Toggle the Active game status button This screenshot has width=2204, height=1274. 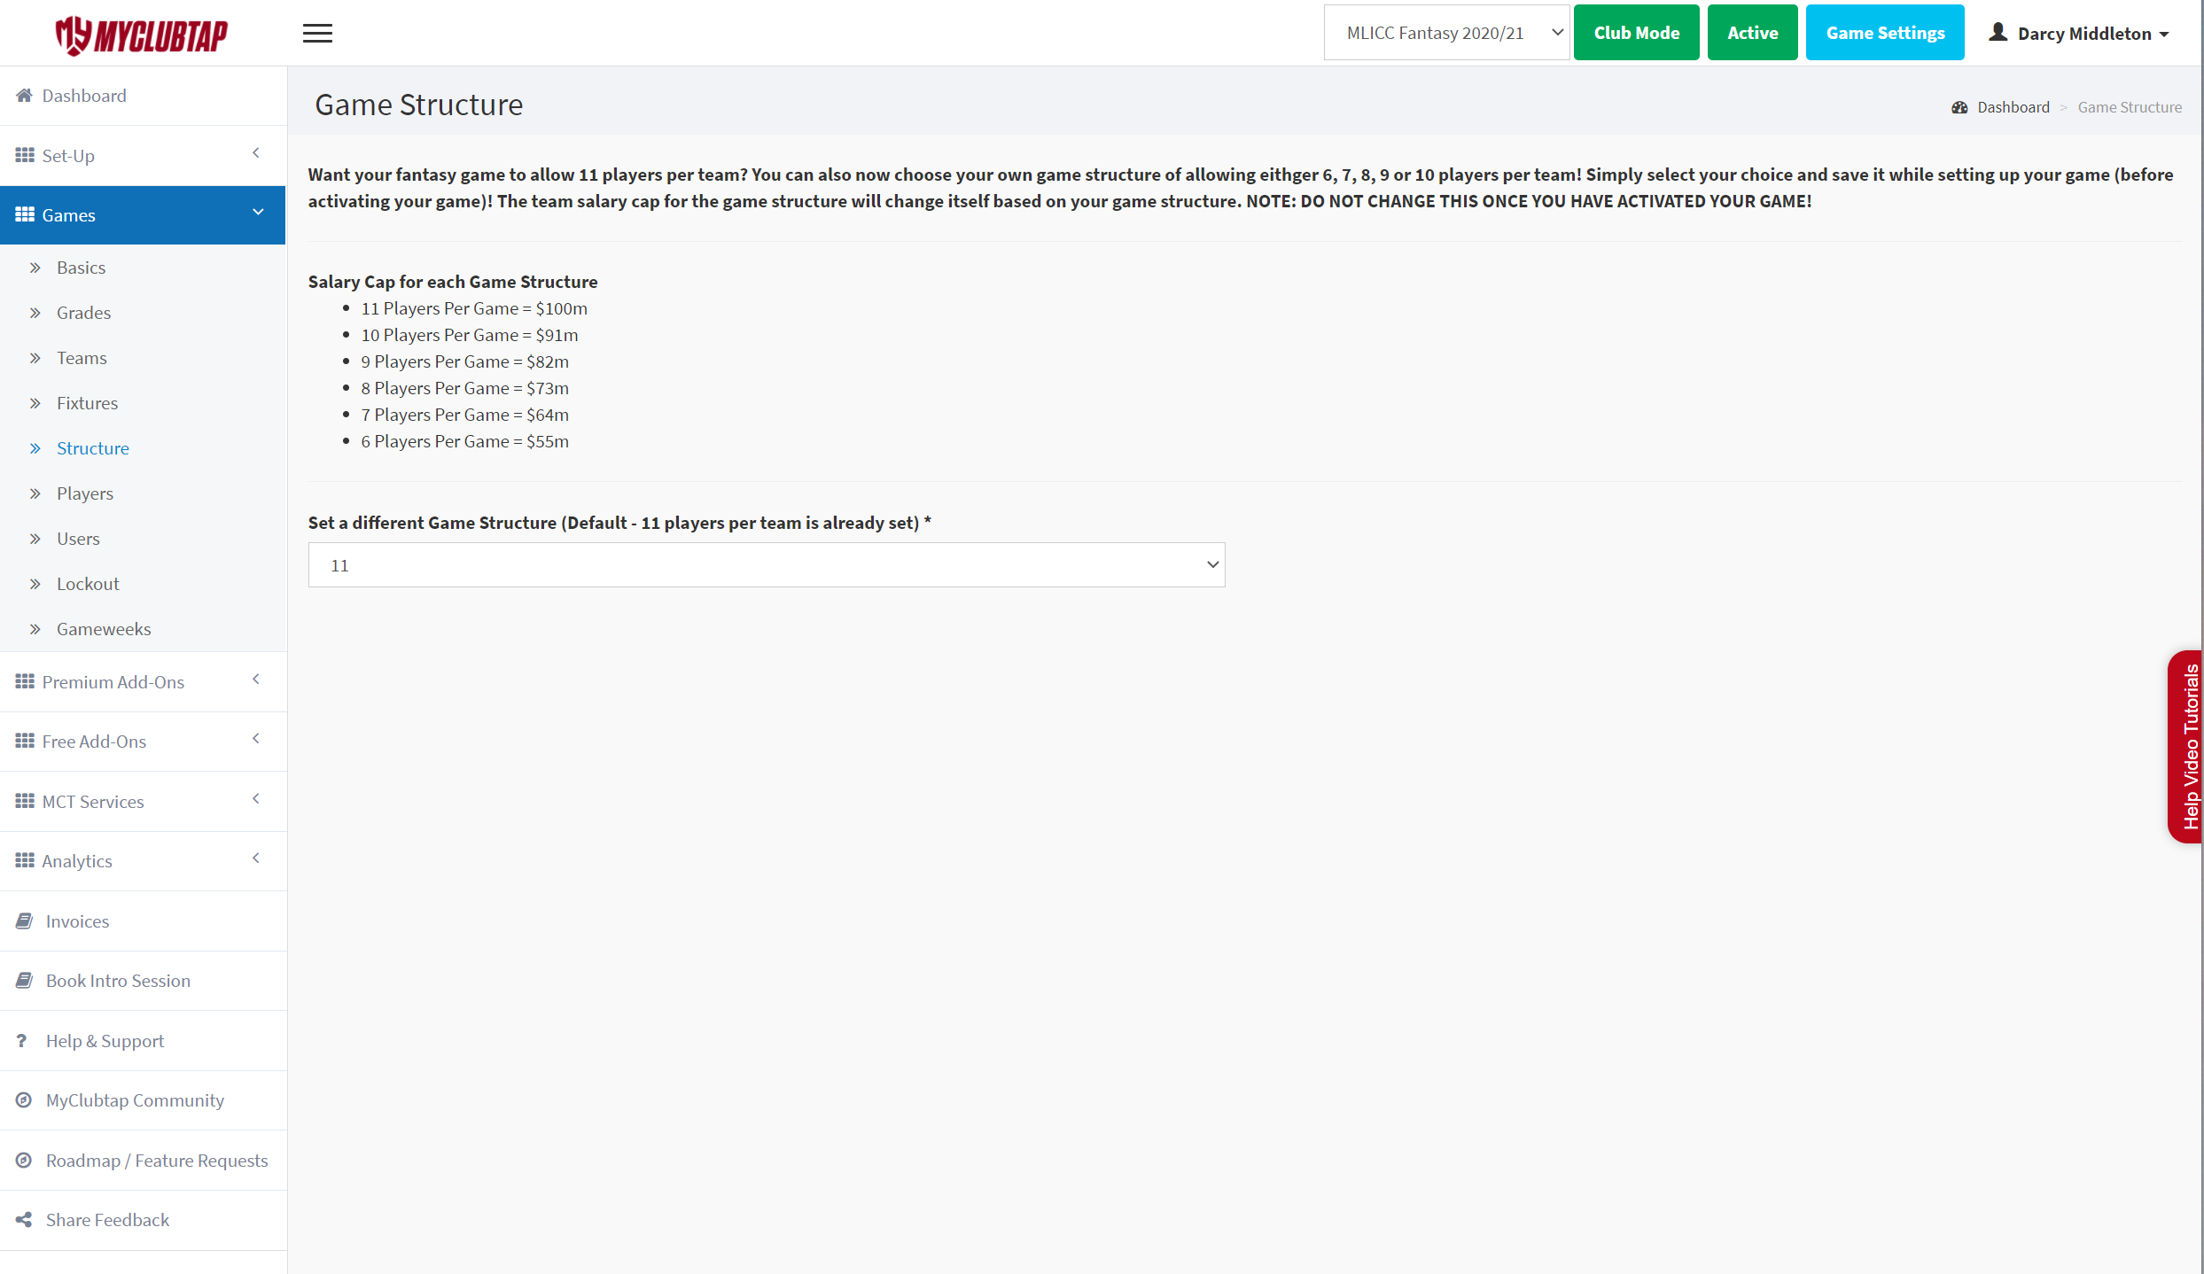click(1752, 33)
